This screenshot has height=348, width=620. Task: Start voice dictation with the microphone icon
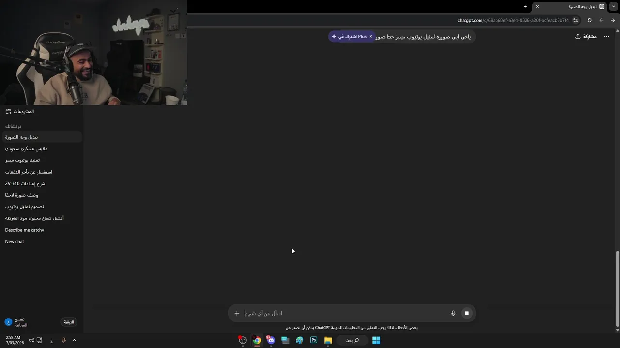tap(453, 313)
